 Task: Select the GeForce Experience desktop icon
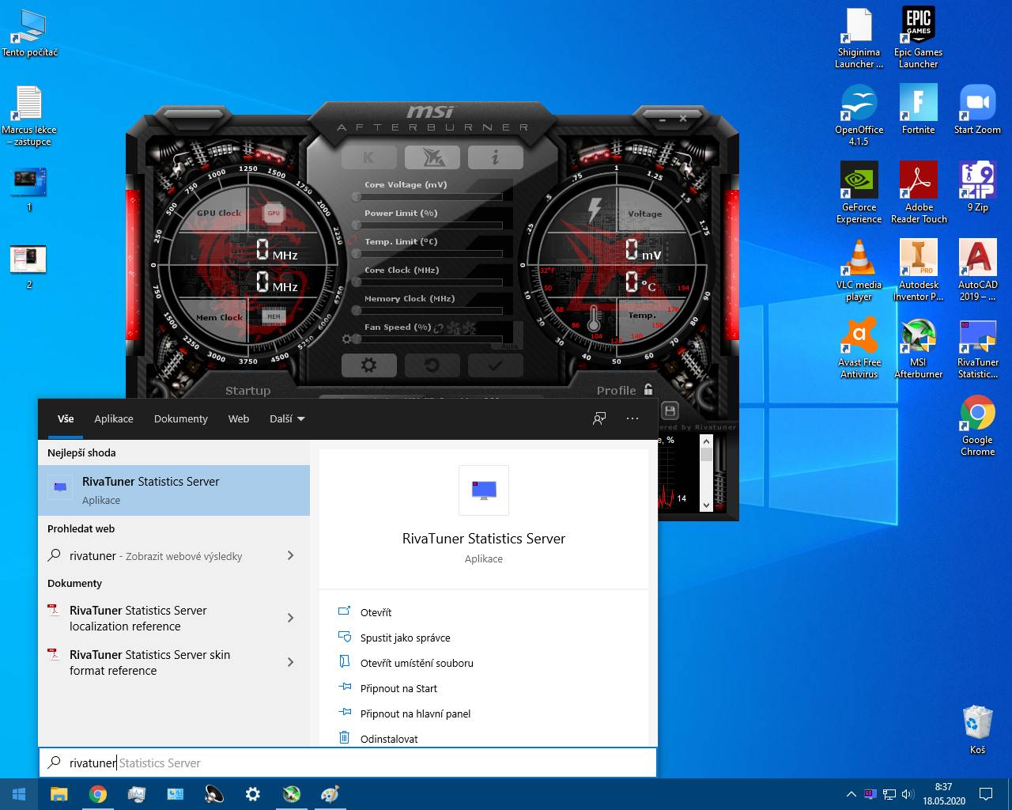point(859,192)
